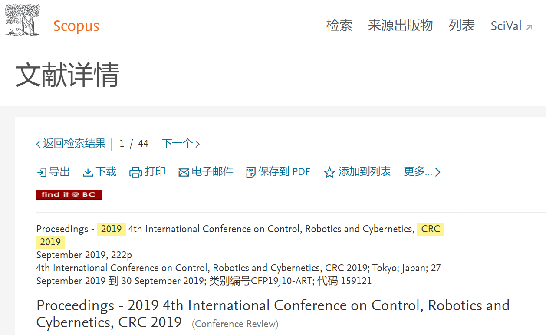Screen dimensions: 546x335
Task: Open the 列表 menu item
Action: coord(462,26)
